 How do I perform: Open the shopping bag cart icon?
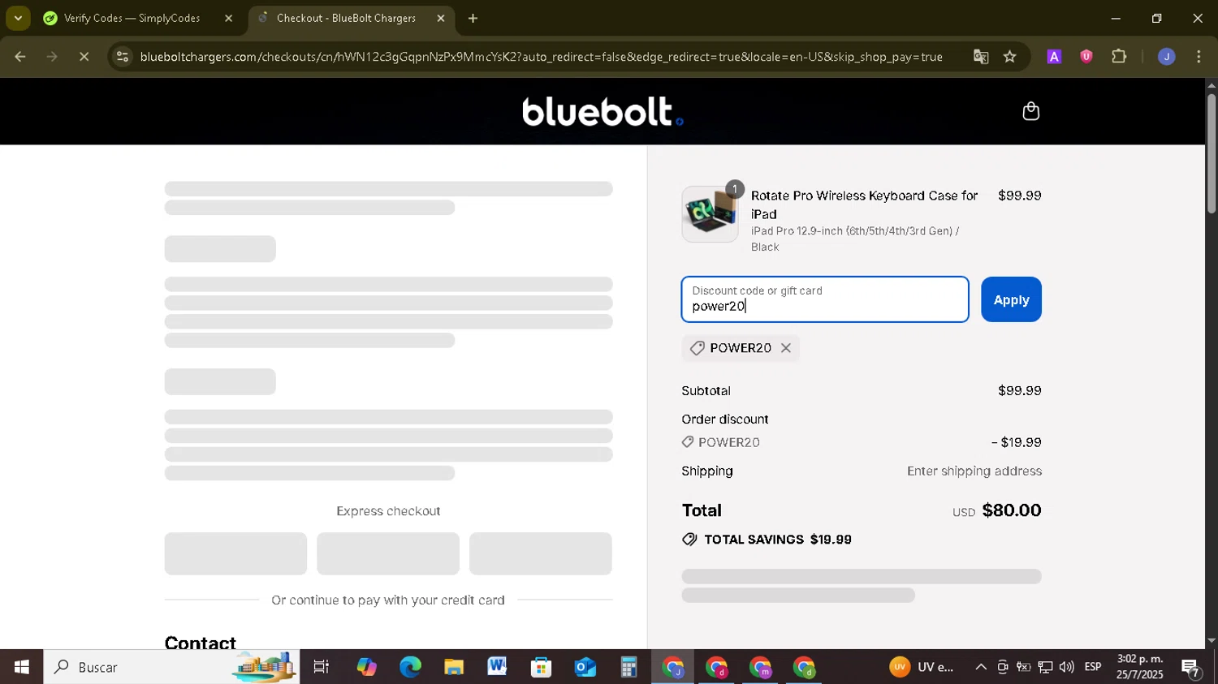pos(1030,111)
